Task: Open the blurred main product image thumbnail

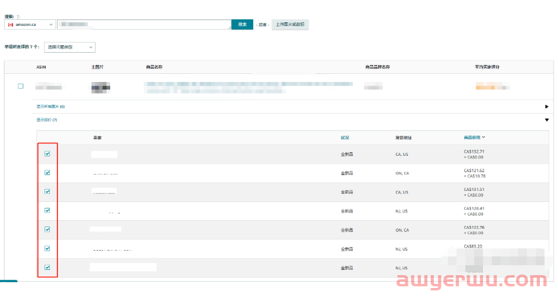Action: point(101,87)
